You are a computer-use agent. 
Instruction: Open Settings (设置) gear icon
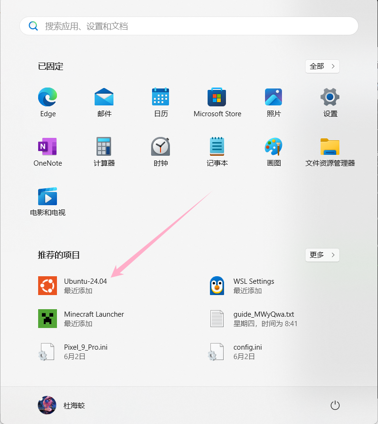[x=330, y=97]
